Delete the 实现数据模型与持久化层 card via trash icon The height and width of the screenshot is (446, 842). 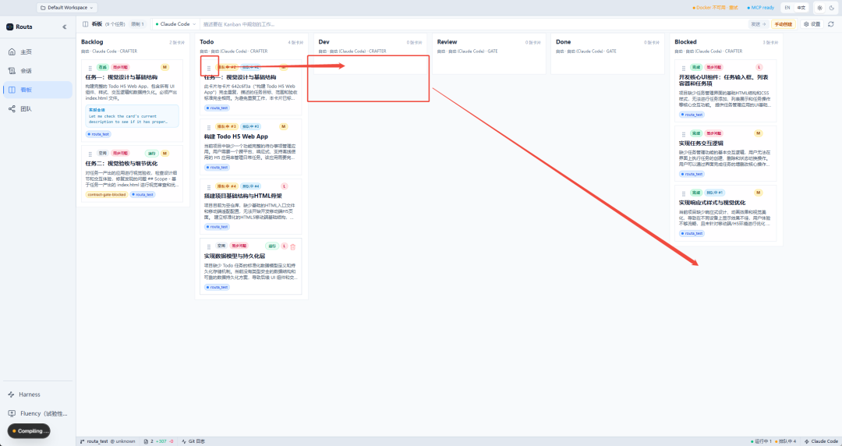292,247
